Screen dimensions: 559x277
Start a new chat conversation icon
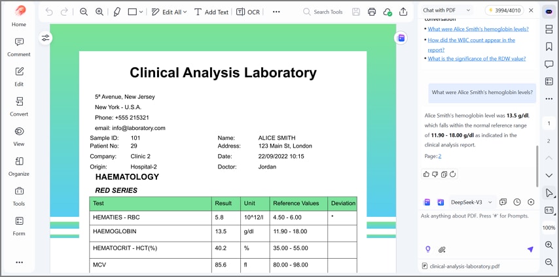tap(503, 203)
